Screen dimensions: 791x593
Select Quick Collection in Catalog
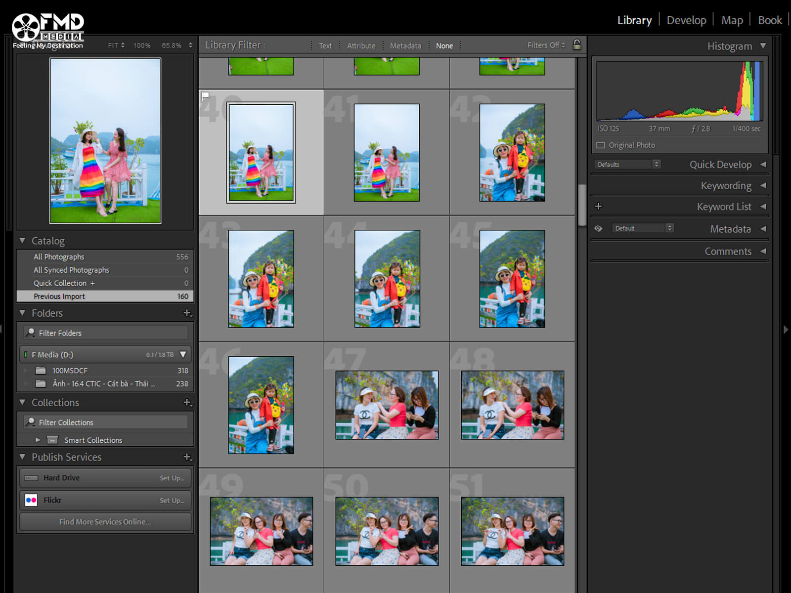[x=105, y=283]
